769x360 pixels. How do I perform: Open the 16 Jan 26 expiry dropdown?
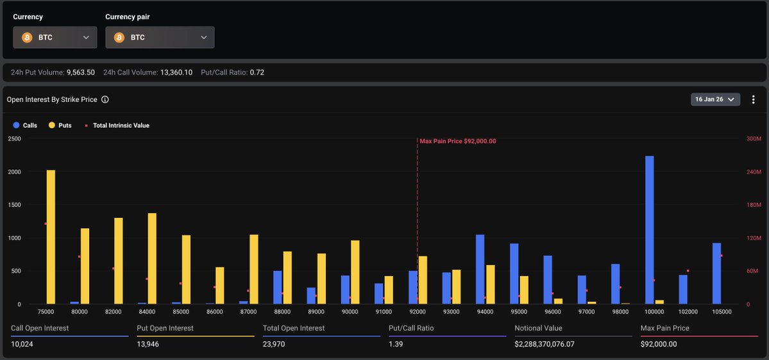click(x=715, y=99)
